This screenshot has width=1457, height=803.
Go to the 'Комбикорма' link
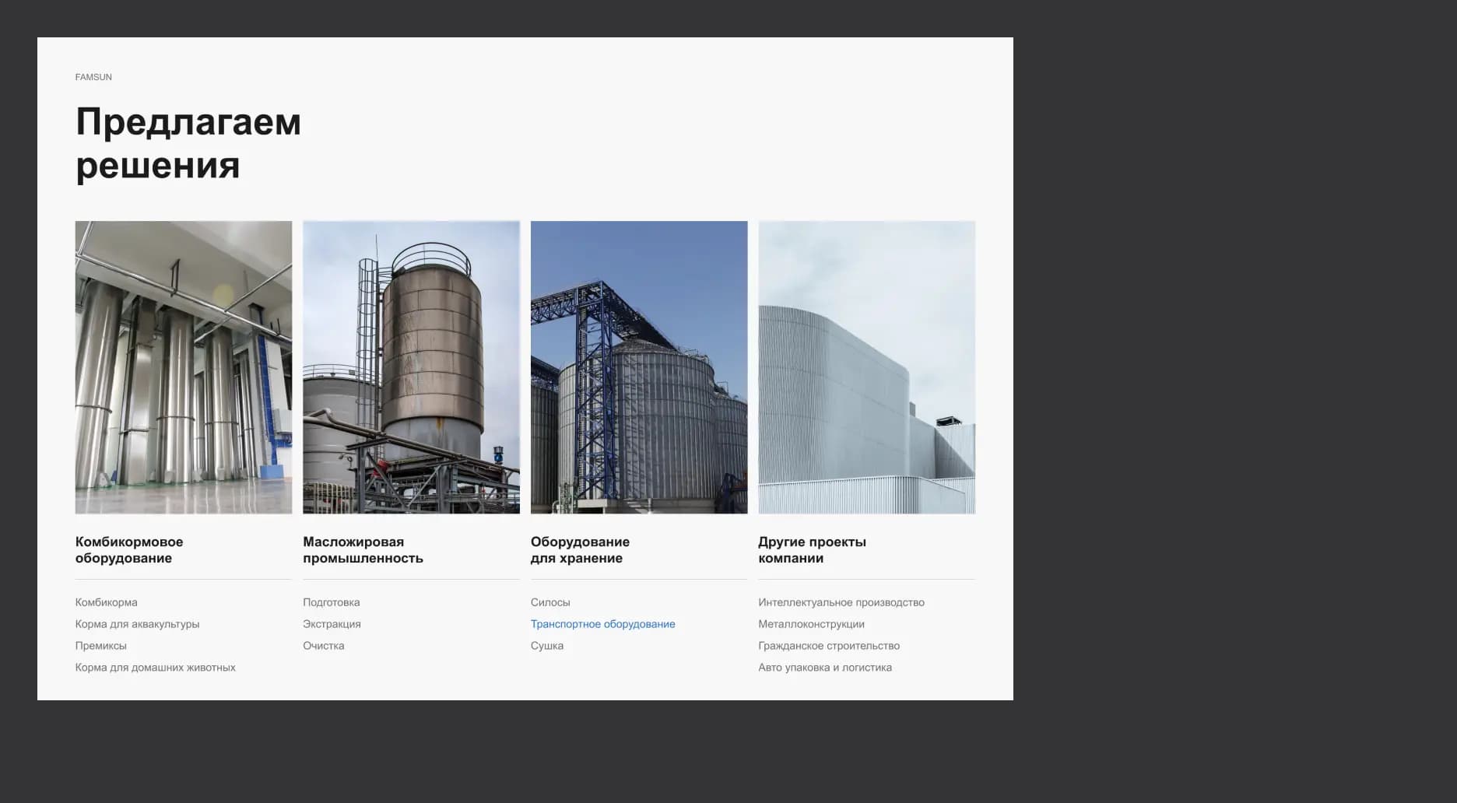[107, 602]
